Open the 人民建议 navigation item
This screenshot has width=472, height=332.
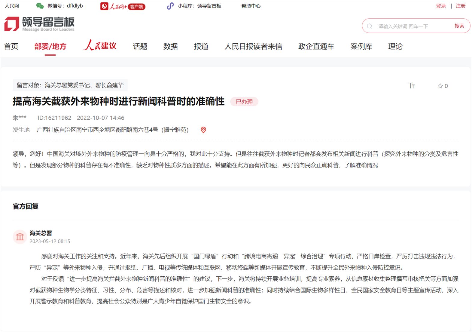100,46
